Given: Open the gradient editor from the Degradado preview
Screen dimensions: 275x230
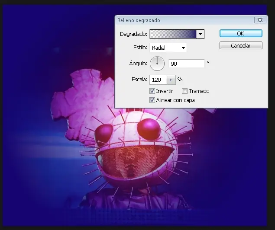Looking at the screenshot, I should click(x=173, y=34).
